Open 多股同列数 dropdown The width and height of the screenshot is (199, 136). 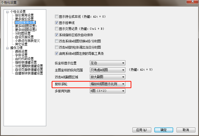(107, 91)
